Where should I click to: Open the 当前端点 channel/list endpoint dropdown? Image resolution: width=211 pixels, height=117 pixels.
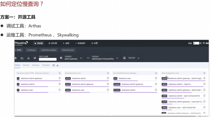[x=105, y=58]
